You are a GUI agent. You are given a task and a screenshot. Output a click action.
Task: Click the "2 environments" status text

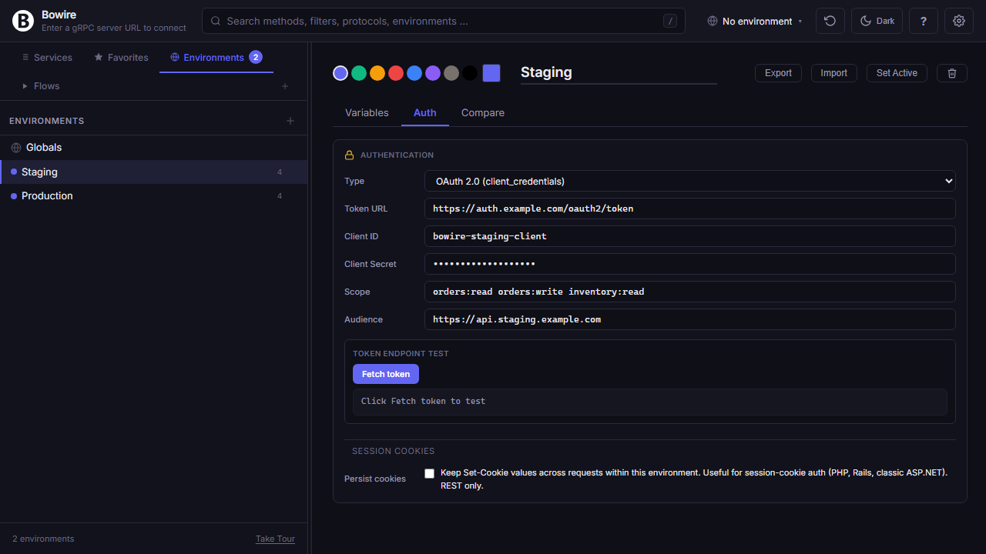tap(43, 539)
